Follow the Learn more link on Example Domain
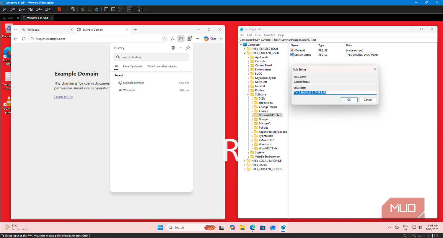The width and height of the screenshot is (443, 238). coord(63,97)
